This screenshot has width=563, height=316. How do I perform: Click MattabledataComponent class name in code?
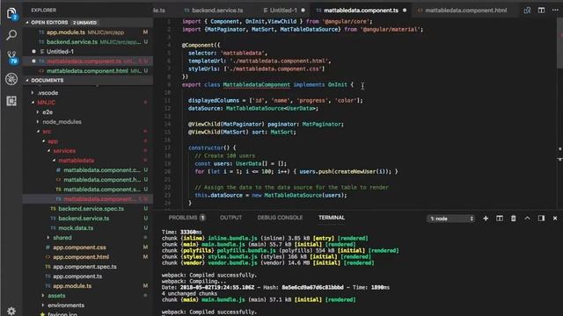(256, 84)
